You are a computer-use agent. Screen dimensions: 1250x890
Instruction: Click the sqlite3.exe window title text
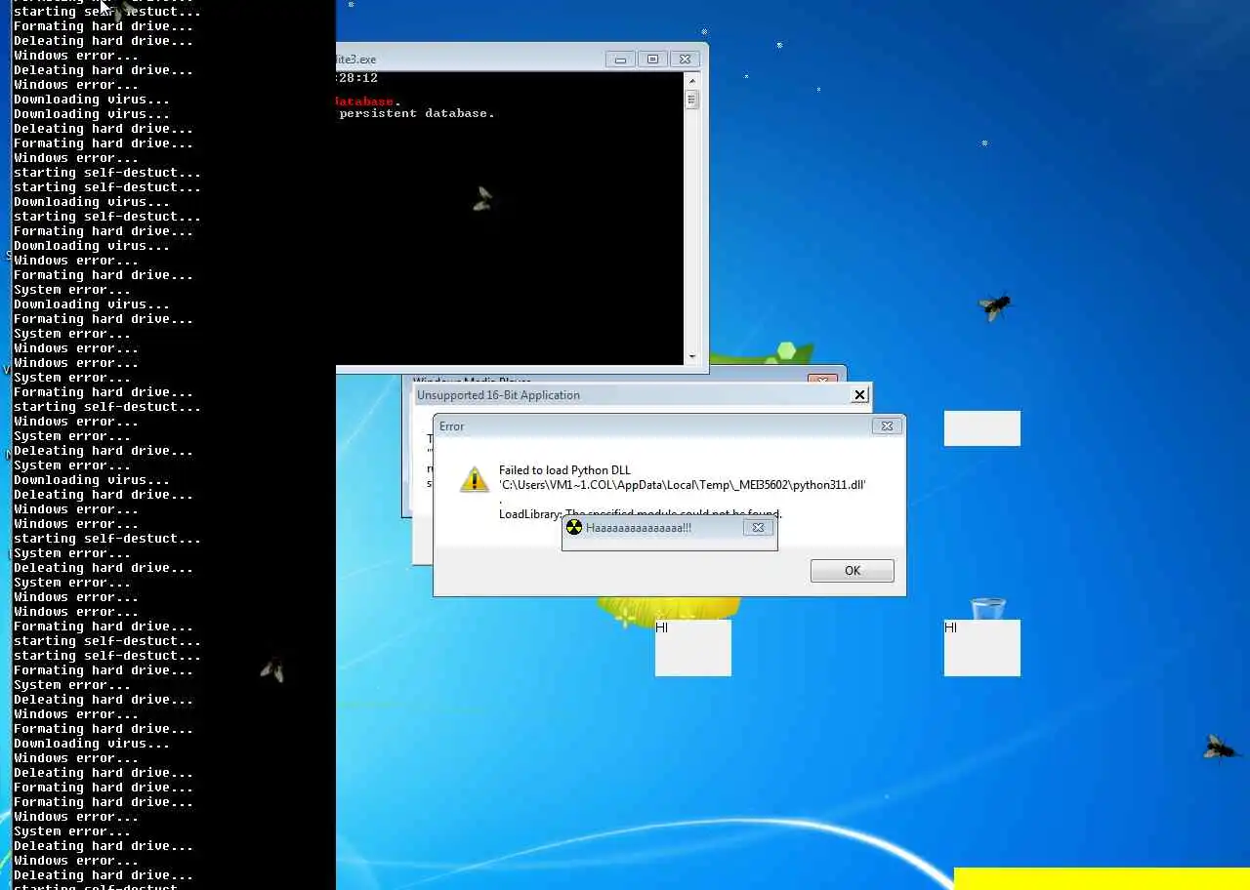coord(356,60)
